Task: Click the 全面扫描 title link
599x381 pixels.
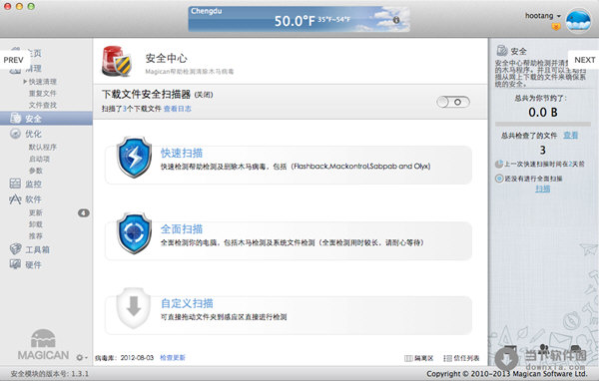Action: tap(182, 229)
